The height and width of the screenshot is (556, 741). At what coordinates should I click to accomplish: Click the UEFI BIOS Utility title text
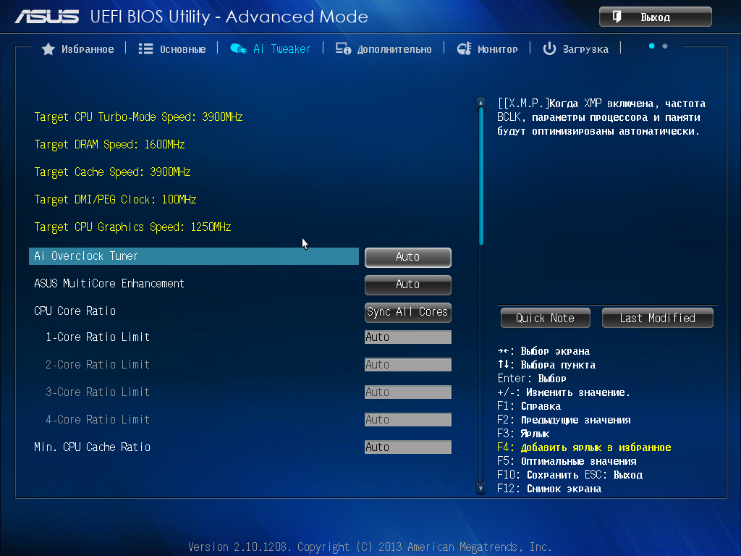[229, 17]
